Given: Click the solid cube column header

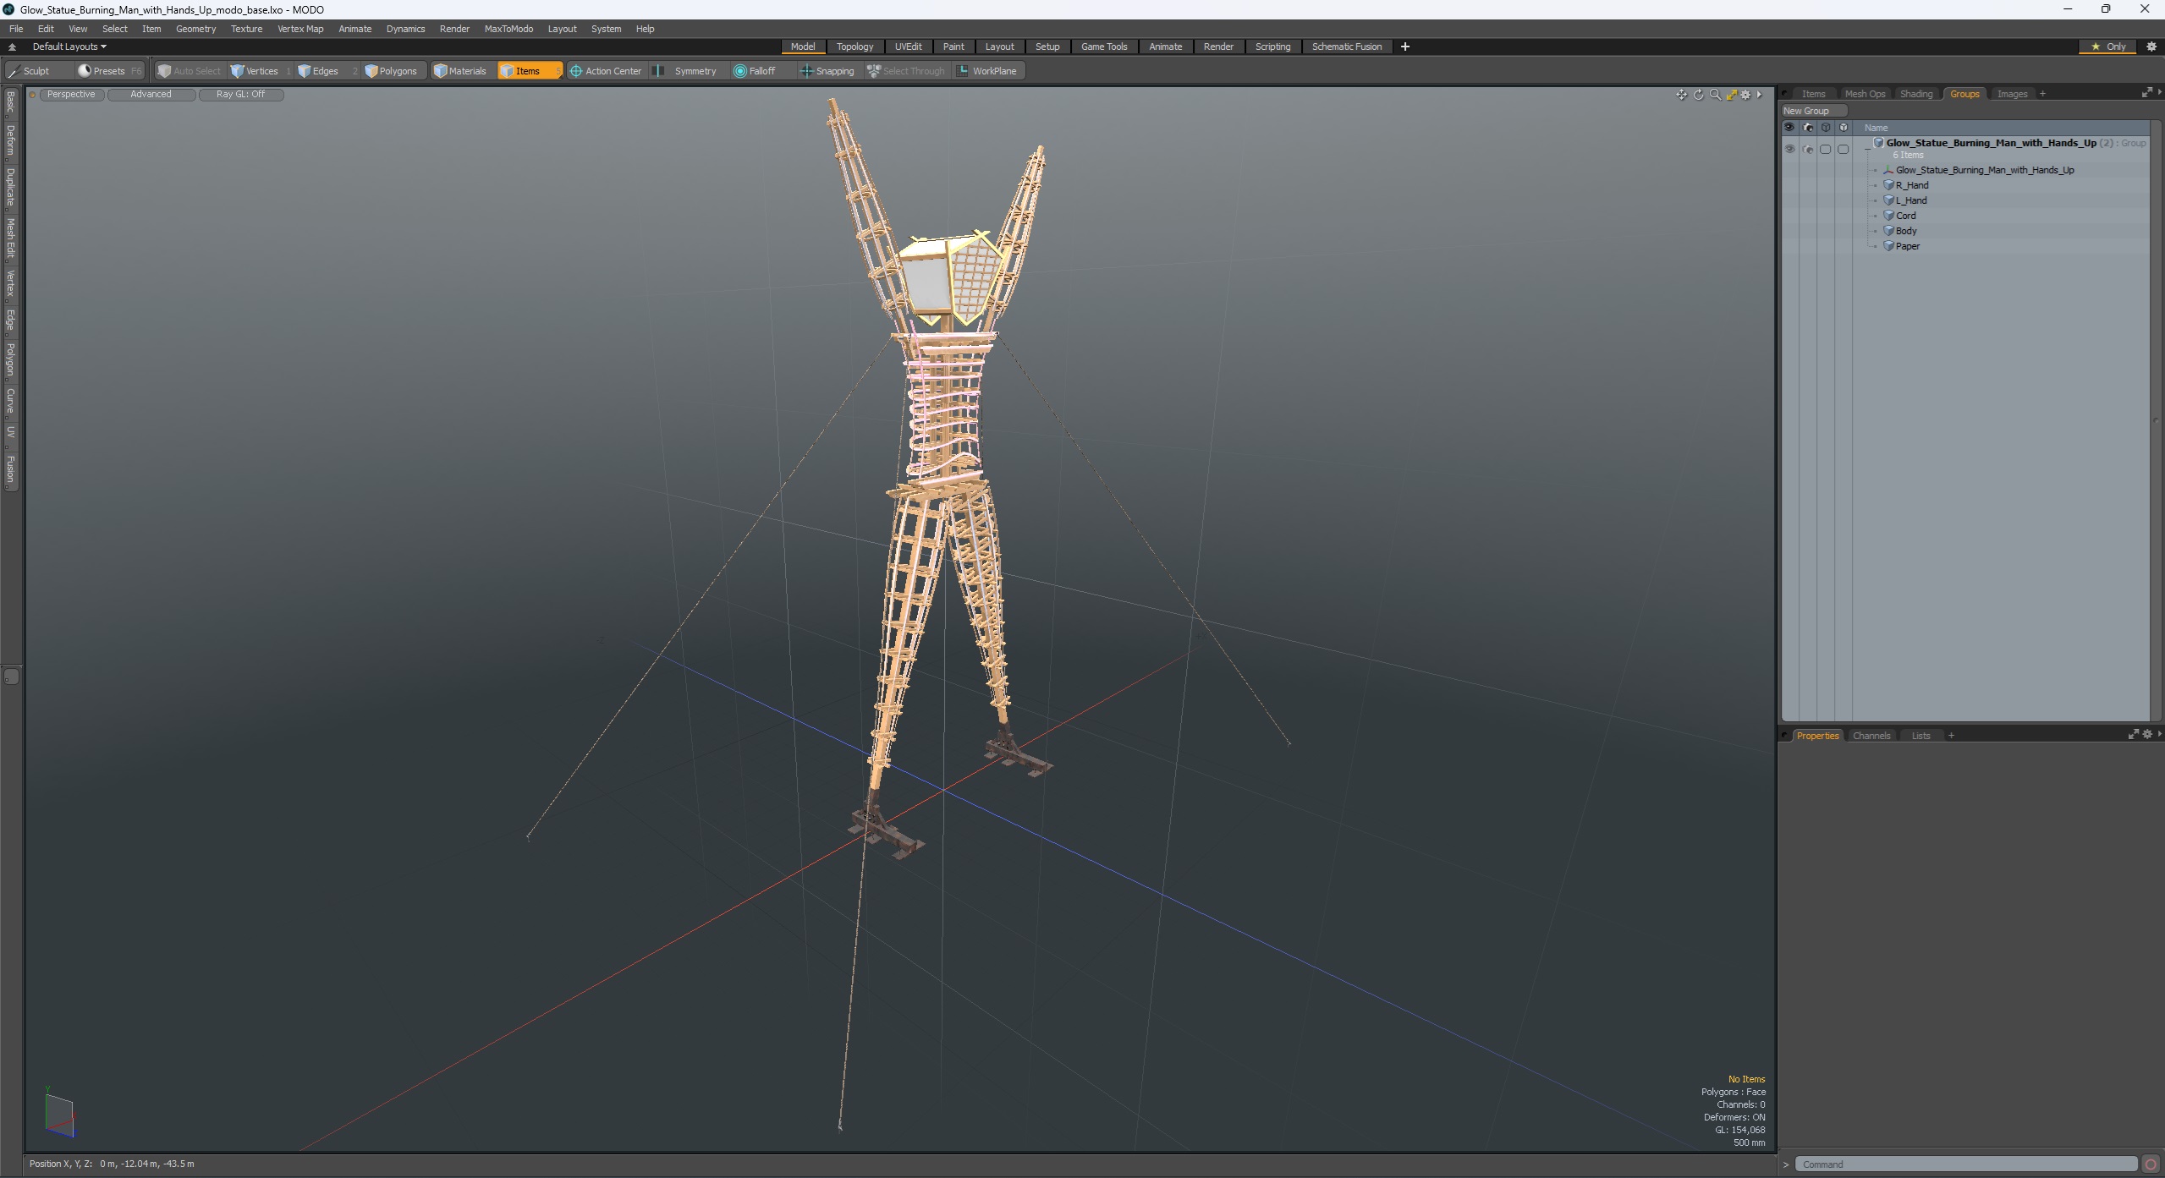Looking at the screenshot, I should (x=1844, y=128).
